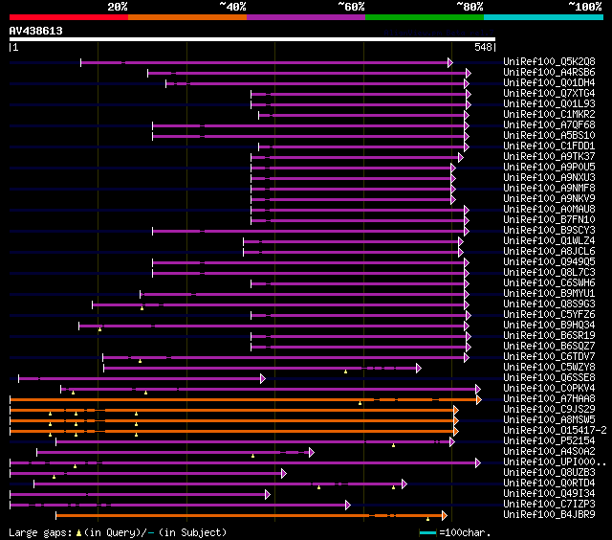Click the truncated UniRef100_UPI000.. label
This screenshot has width=612, height=540.
(555, 462)
